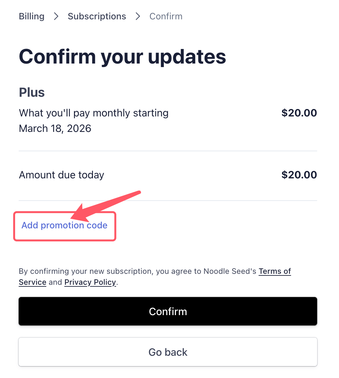Navigate to Subscriptions via the breadcrumb
This screenshot has height=378, width=339.
point(96,16)
